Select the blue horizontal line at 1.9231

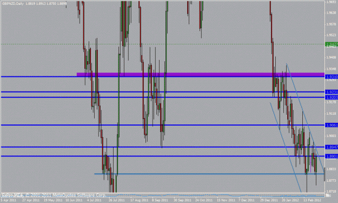163,92
